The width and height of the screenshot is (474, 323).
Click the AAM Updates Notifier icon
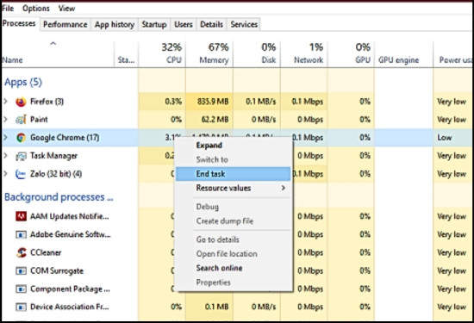point(21,216)
